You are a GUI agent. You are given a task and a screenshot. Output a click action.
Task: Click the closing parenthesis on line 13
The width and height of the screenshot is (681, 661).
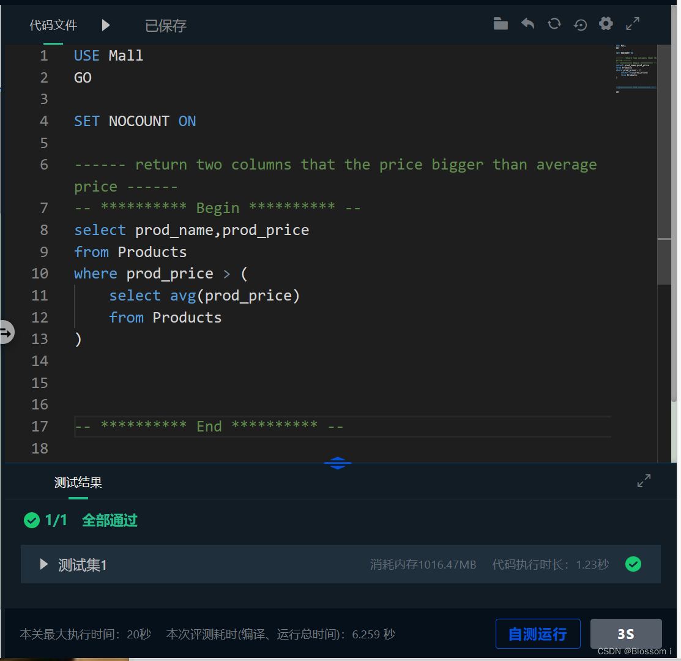pyautogui.click(x=78, y=339)
